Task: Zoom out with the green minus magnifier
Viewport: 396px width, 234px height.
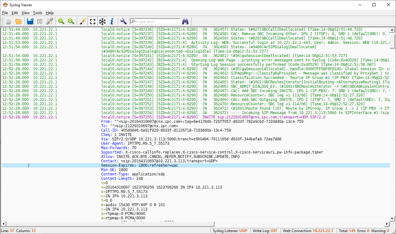Action: point(71,21)
